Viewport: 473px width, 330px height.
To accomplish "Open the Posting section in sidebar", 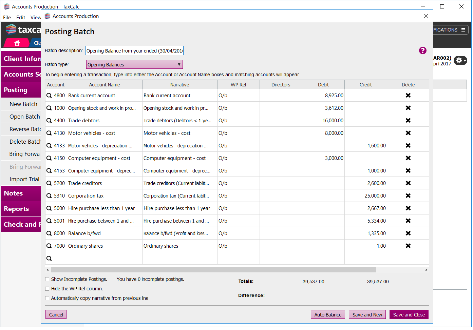I will tap(21, 90).
